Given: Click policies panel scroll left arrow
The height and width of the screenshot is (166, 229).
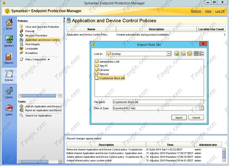Looking at the screenshot, I should point(20,96).
